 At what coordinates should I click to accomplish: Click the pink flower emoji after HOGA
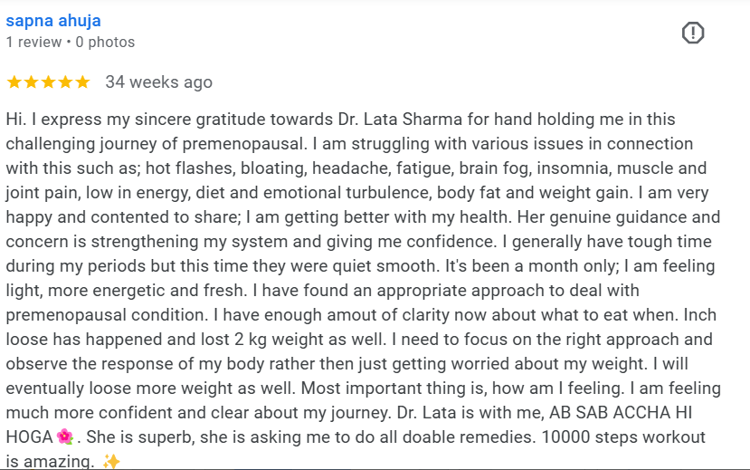point(64,436)
